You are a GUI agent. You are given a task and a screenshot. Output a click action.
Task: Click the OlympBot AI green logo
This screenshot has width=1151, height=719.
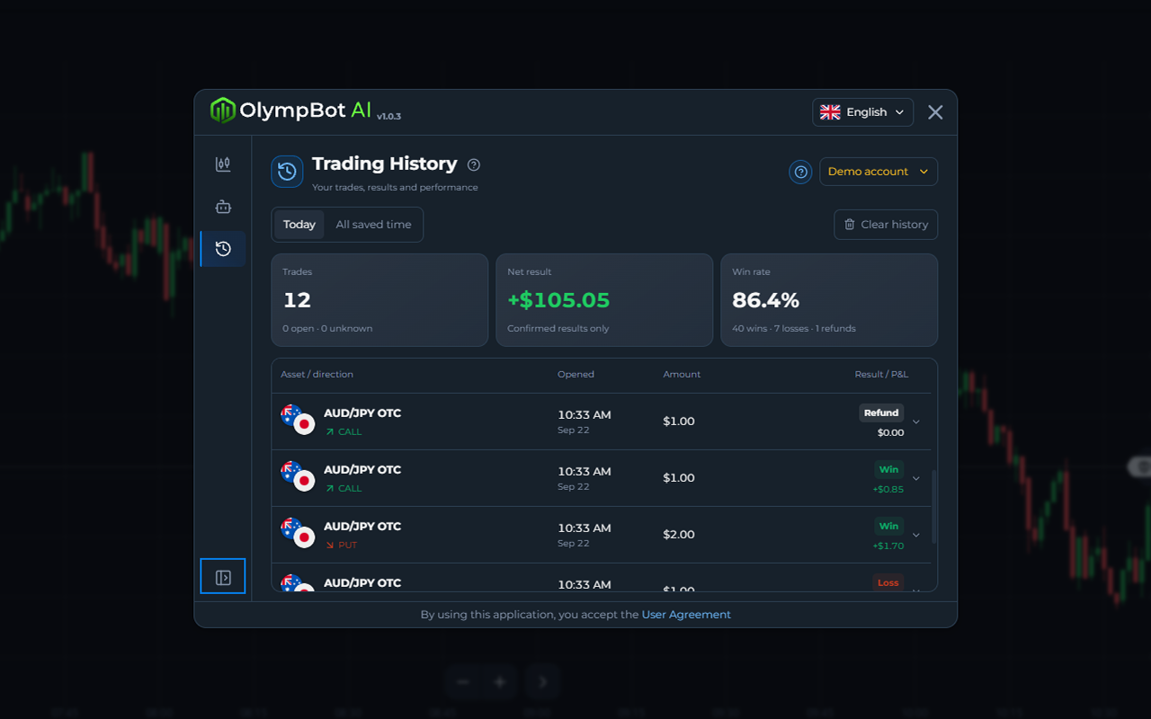click(222, 111)
